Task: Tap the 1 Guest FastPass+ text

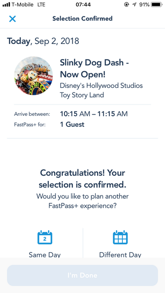Action: pyautogui.click(x=72, y=125)
